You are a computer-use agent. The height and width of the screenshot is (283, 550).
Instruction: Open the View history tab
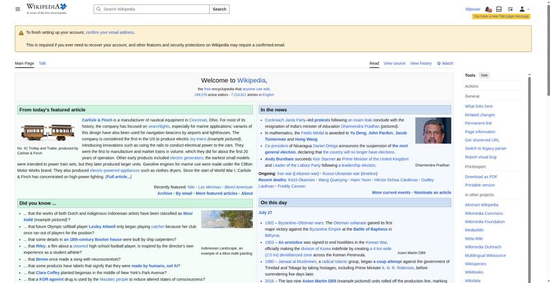421,63
